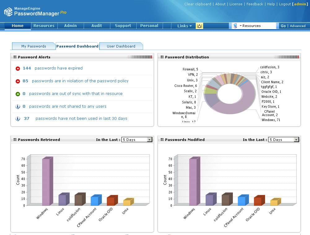
Task: Click the yellow alert beacon icon
Action: [199, 26]
